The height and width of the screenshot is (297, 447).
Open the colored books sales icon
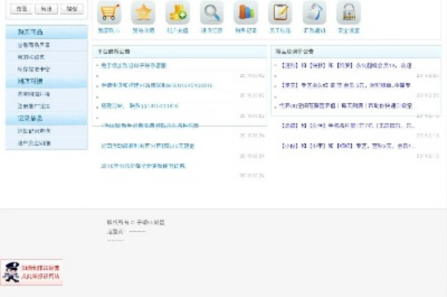(x=246, y=13)
